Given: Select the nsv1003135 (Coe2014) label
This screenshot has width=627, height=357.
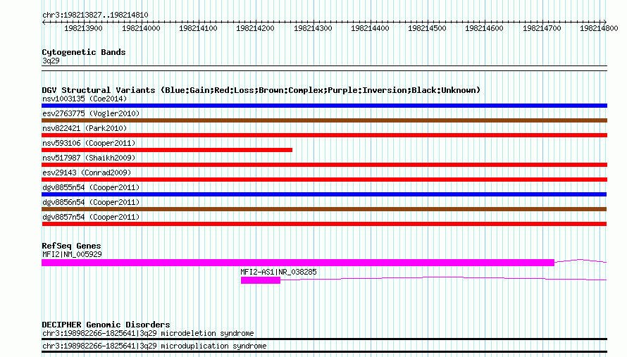Looking at the screenshot, I should [85, 99].
